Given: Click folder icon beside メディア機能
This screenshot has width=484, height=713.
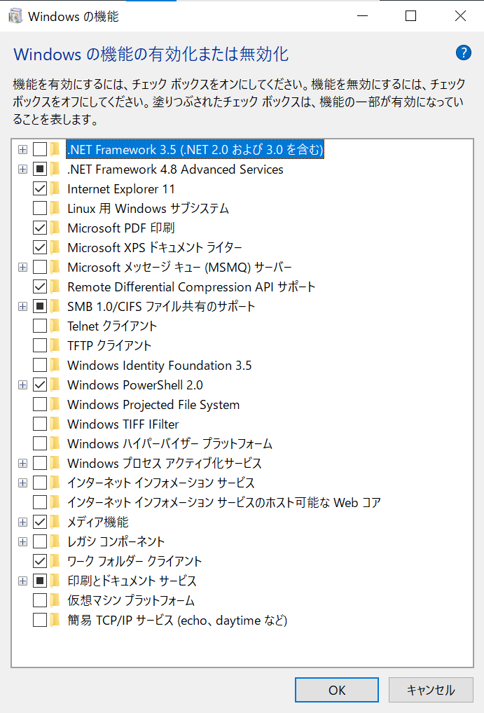Looking at the screenshot, I should pyautogui.click(x=55, y=522).
